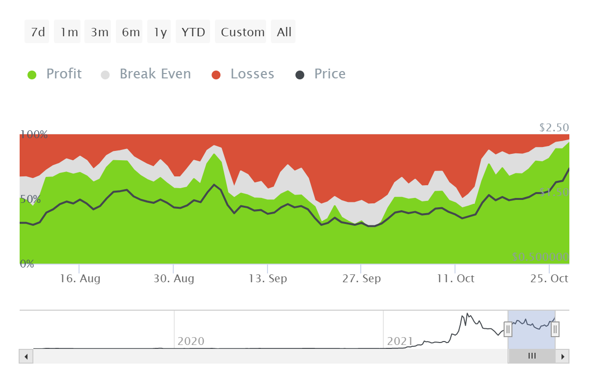Click the scrollbar left arrow
Screen dimensions: 589x392
tap(26, 356)
